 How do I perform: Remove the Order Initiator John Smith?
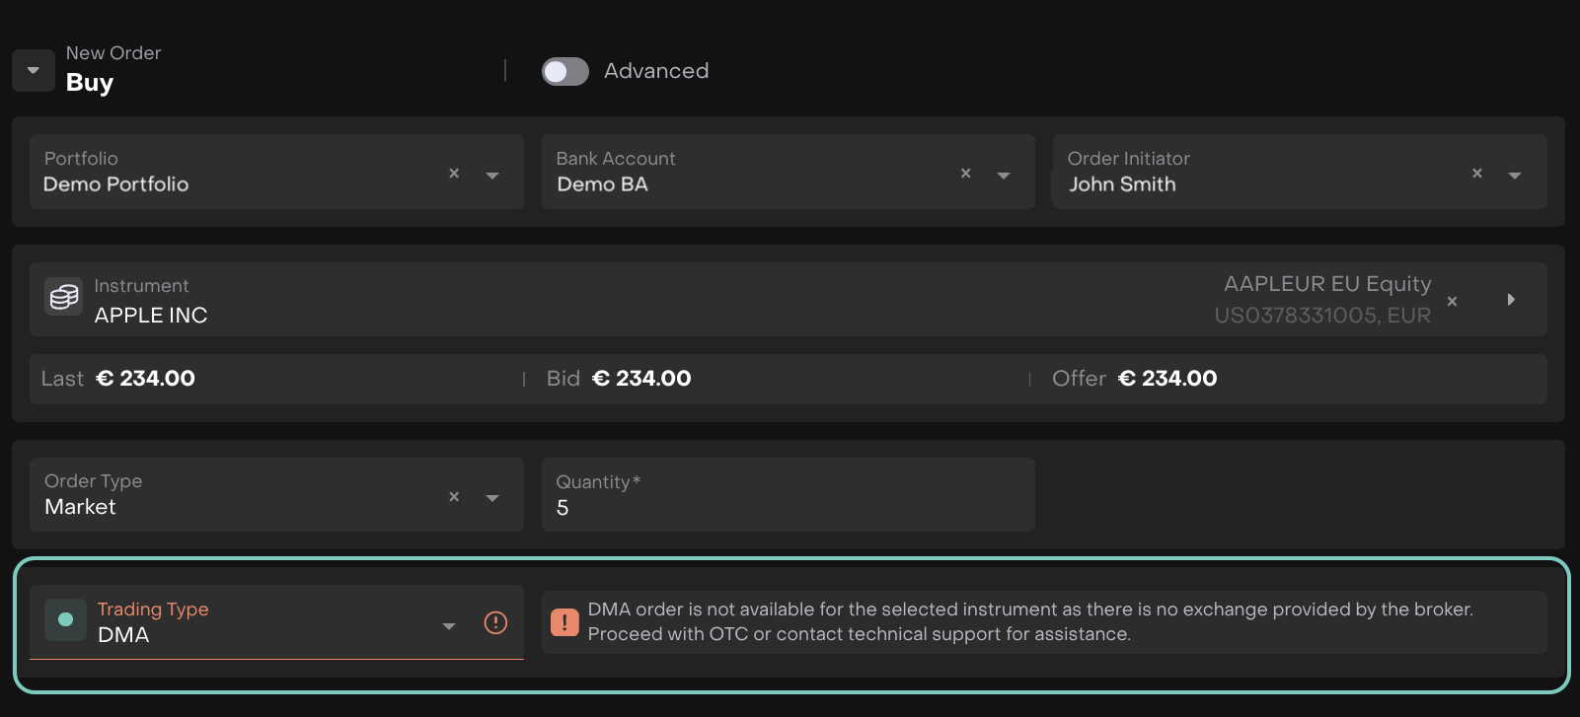[x=1476, y=174]
